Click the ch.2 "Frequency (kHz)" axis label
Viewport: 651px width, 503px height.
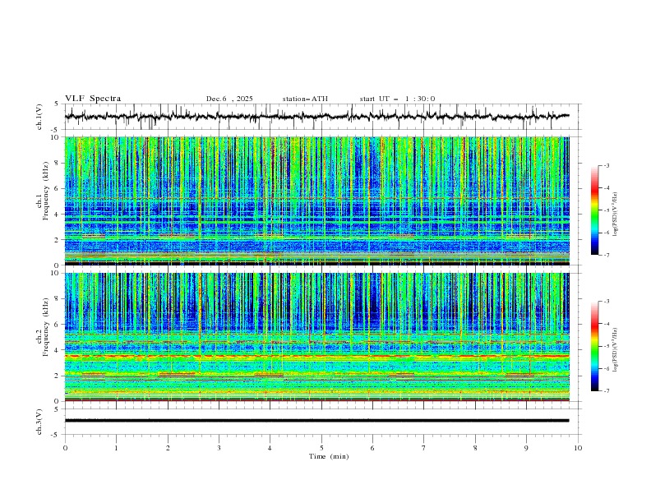(46, 327)
